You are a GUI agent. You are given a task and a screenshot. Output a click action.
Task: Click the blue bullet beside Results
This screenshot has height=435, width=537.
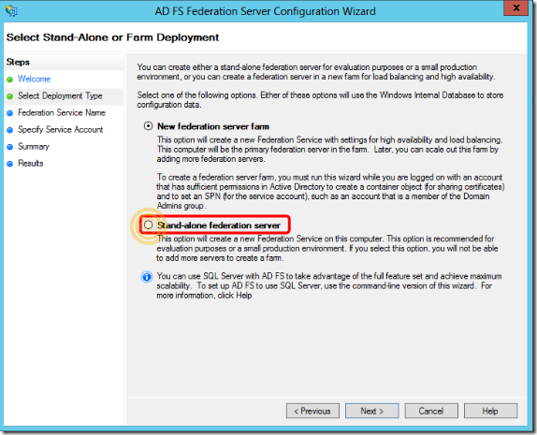coord(10,164)
